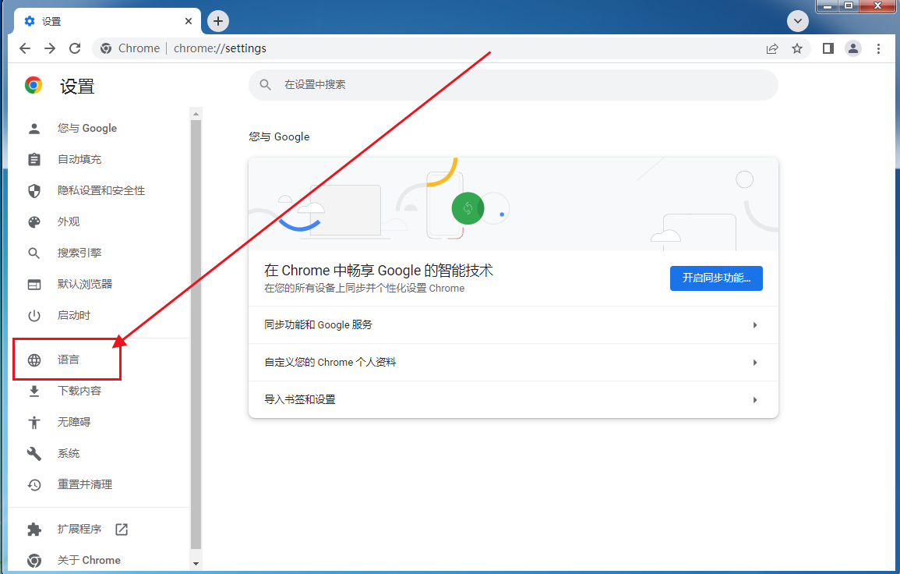Click the green sync circle illustration
Viewport: 900px width, 574px height.
pos(468,208)
